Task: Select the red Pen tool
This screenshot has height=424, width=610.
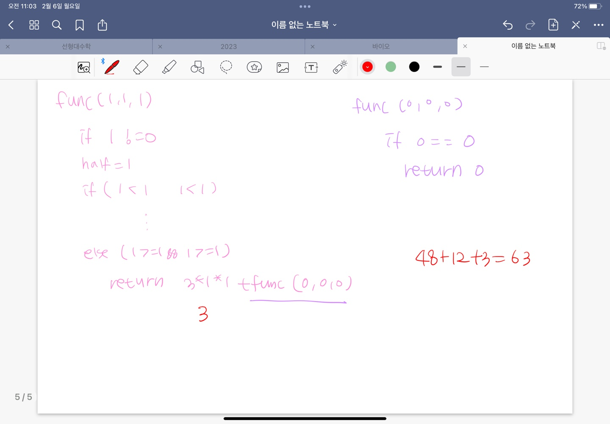Action: 112,67
